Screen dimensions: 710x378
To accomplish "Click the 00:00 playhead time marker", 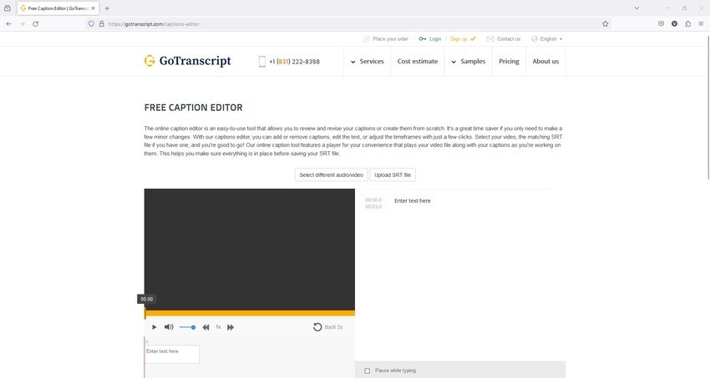I will point(147,299).
